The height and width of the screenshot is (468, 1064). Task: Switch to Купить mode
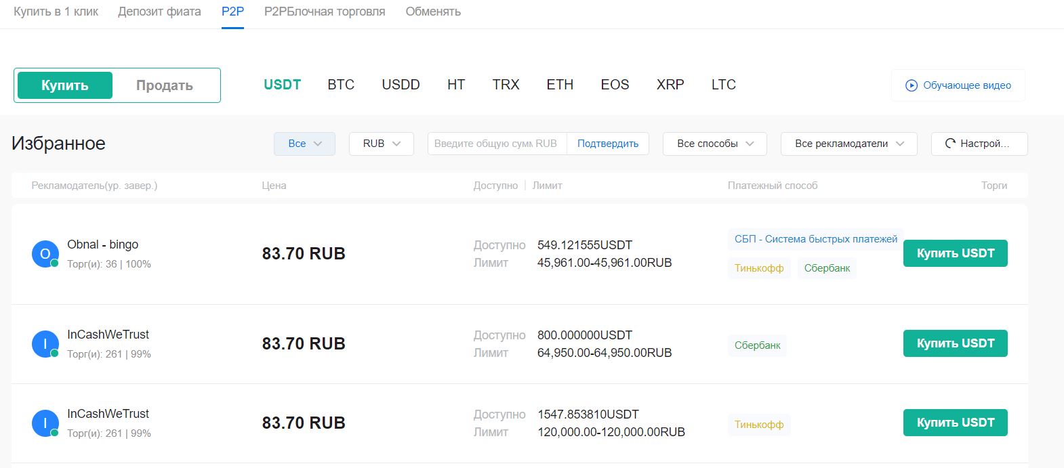click(x=65, y=85)
